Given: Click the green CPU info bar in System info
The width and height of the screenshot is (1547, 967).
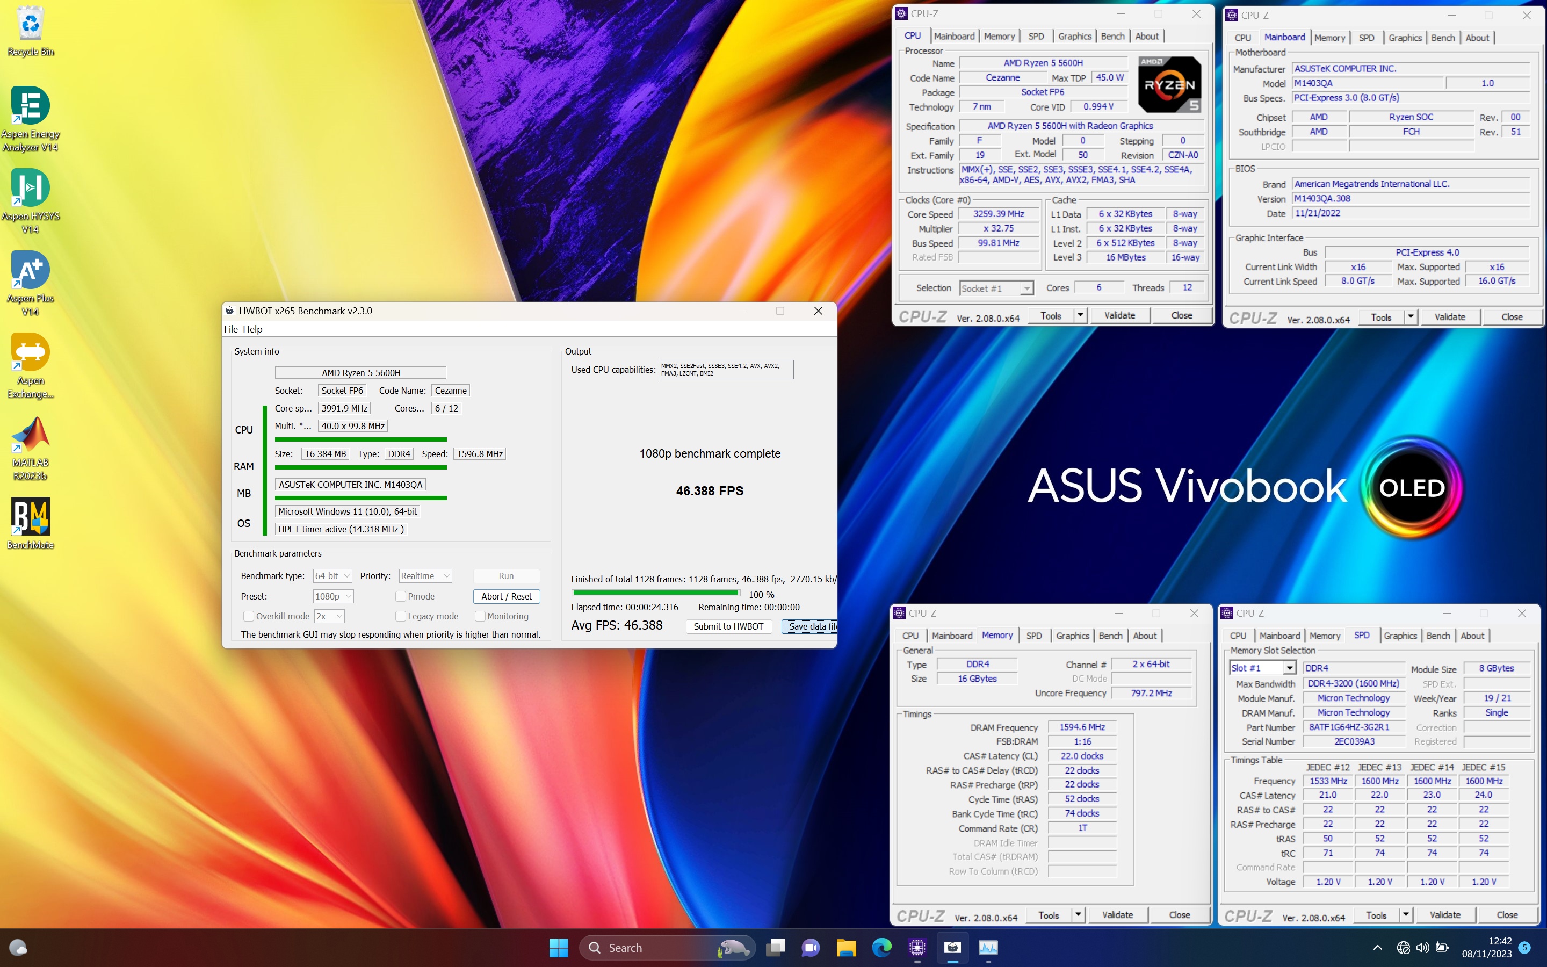Looking at the screenshot, I should [360, 439].
